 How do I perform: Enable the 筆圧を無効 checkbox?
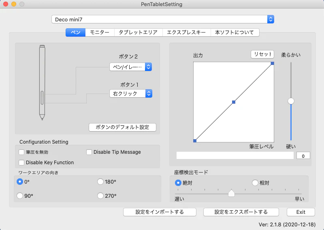pyautogui.click(x=21, y=152)
